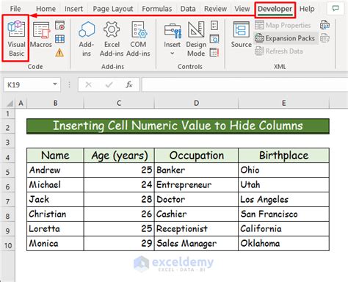
Task: Click the Select All corner triangle
Action: (10, 104)
